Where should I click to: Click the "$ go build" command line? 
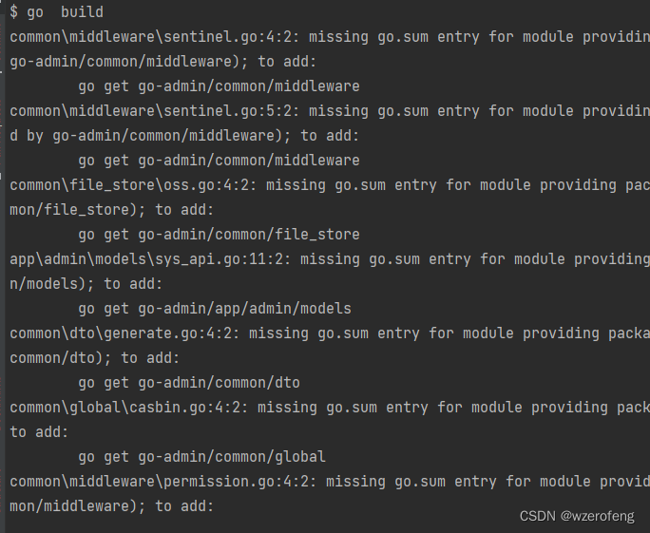click(x=56, y=12)
